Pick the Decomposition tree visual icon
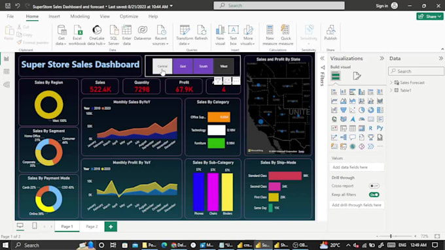Viewport: 445px width, 250px height. click(343, 137)
